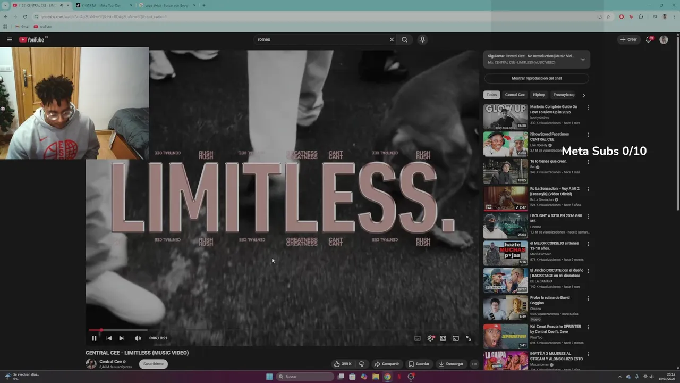This screenshot has height=383, width=680.
Task: Pause the video with the pause button
Action: (x=94, y=338)
